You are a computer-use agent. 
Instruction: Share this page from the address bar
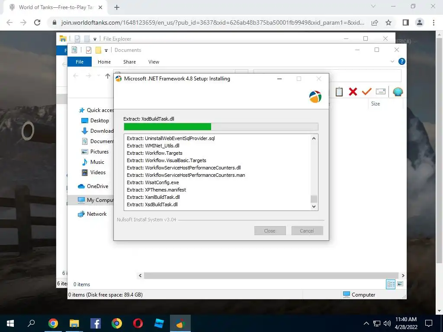click(x=375, y=22)
